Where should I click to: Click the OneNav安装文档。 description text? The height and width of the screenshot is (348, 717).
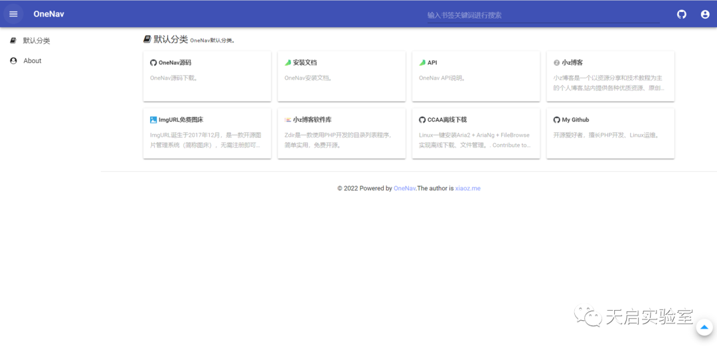[308, 78]
